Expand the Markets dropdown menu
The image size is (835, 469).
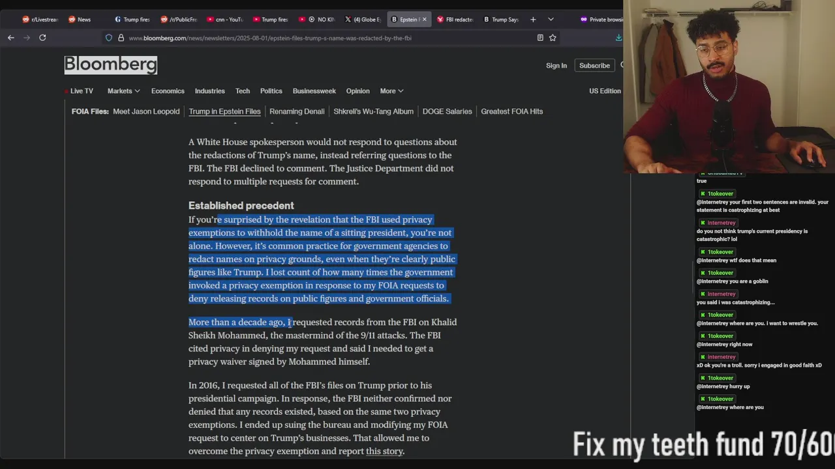(124, 91)
